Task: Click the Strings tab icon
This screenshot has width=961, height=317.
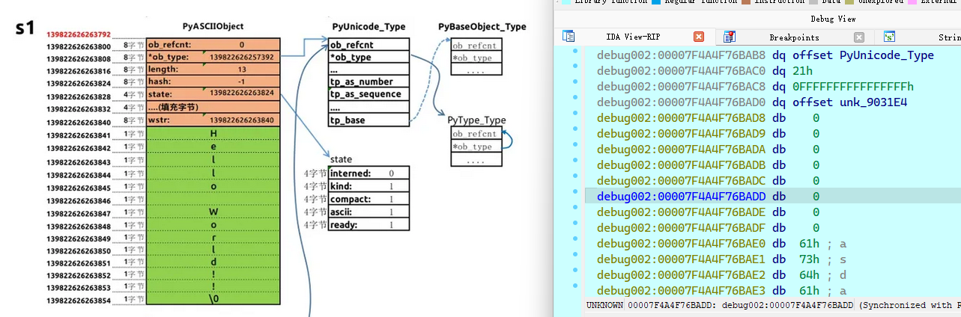Action: coord(889,37)
